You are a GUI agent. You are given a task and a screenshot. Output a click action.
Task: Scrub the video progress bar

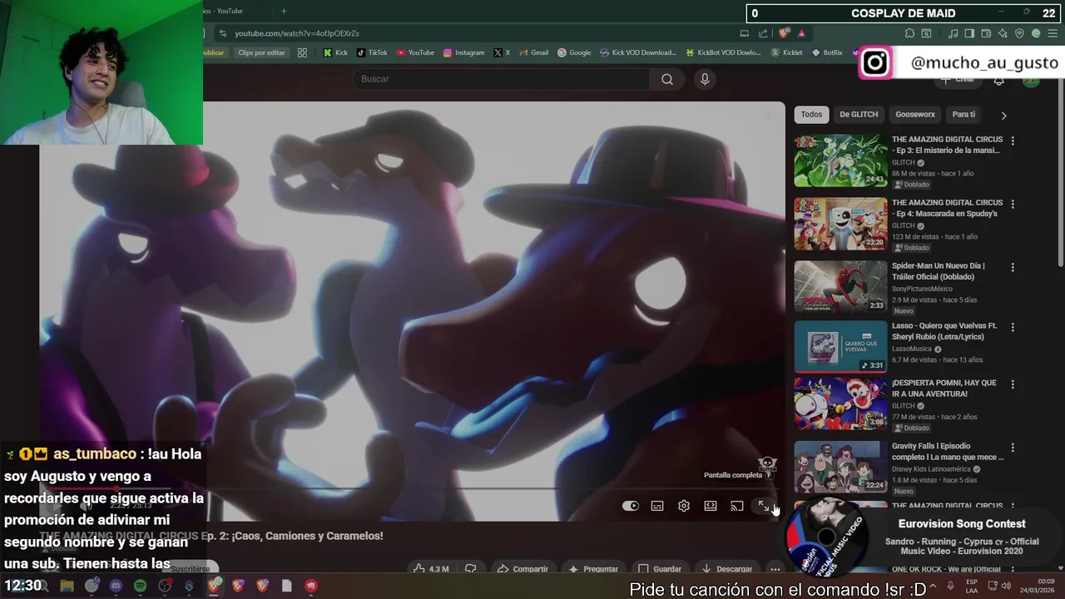click(x=412, y=490)
